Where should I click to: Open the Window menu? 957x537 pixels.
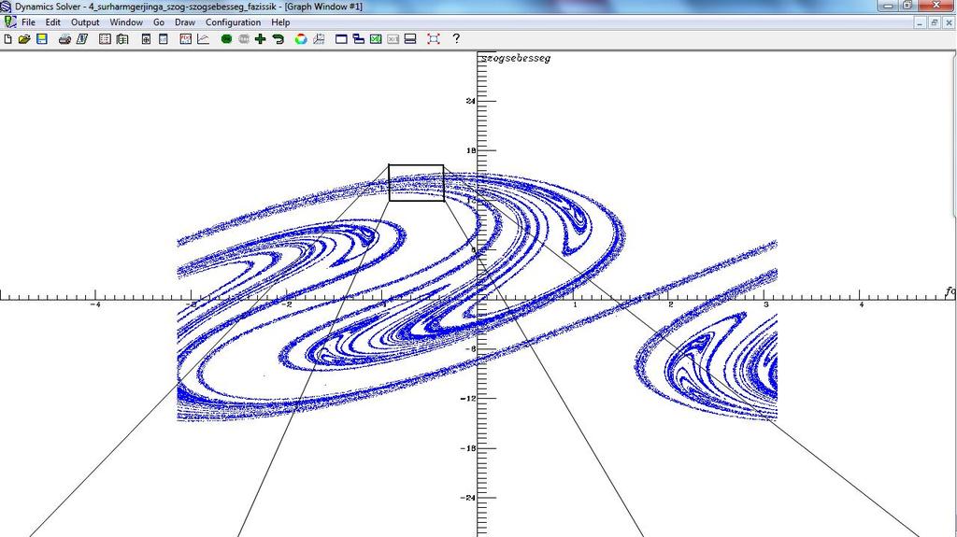coord(126,22)
